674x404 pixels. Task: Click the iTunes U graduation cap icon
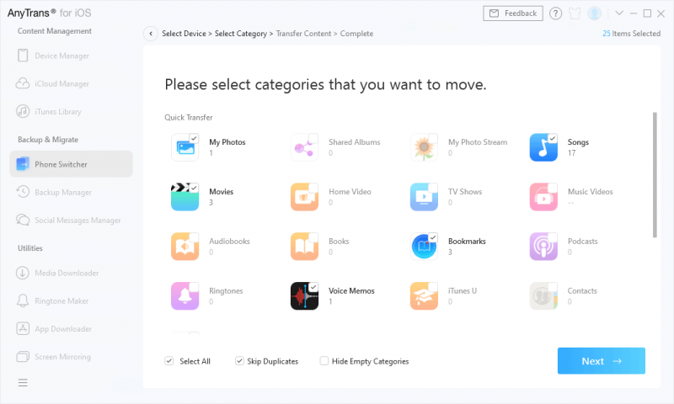pos(424,295)
